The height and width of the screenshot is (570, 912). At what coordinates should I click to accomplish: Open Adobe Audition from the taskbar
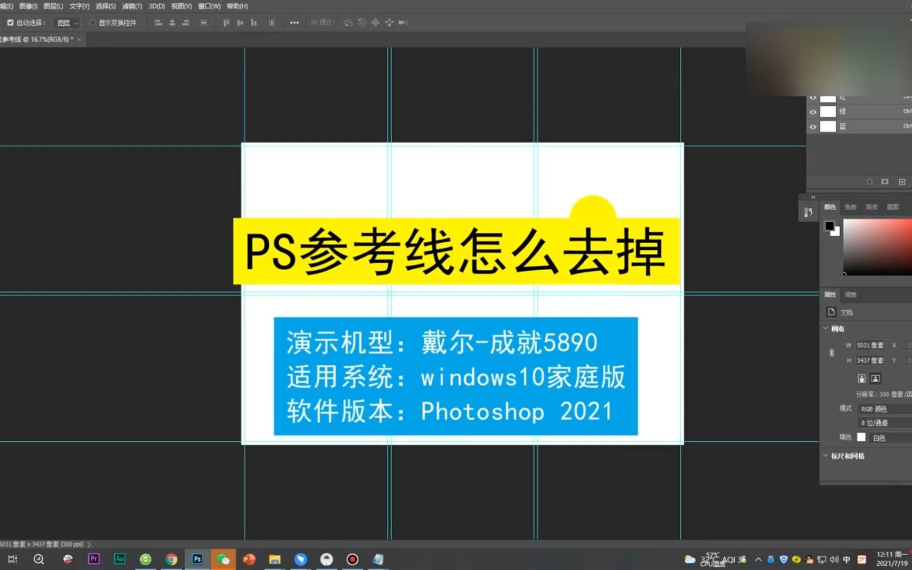(120, 559)
